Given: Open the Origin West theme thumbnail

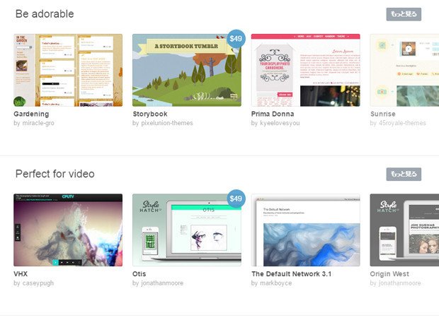Looking at the screenshot, I should (404, 230).
